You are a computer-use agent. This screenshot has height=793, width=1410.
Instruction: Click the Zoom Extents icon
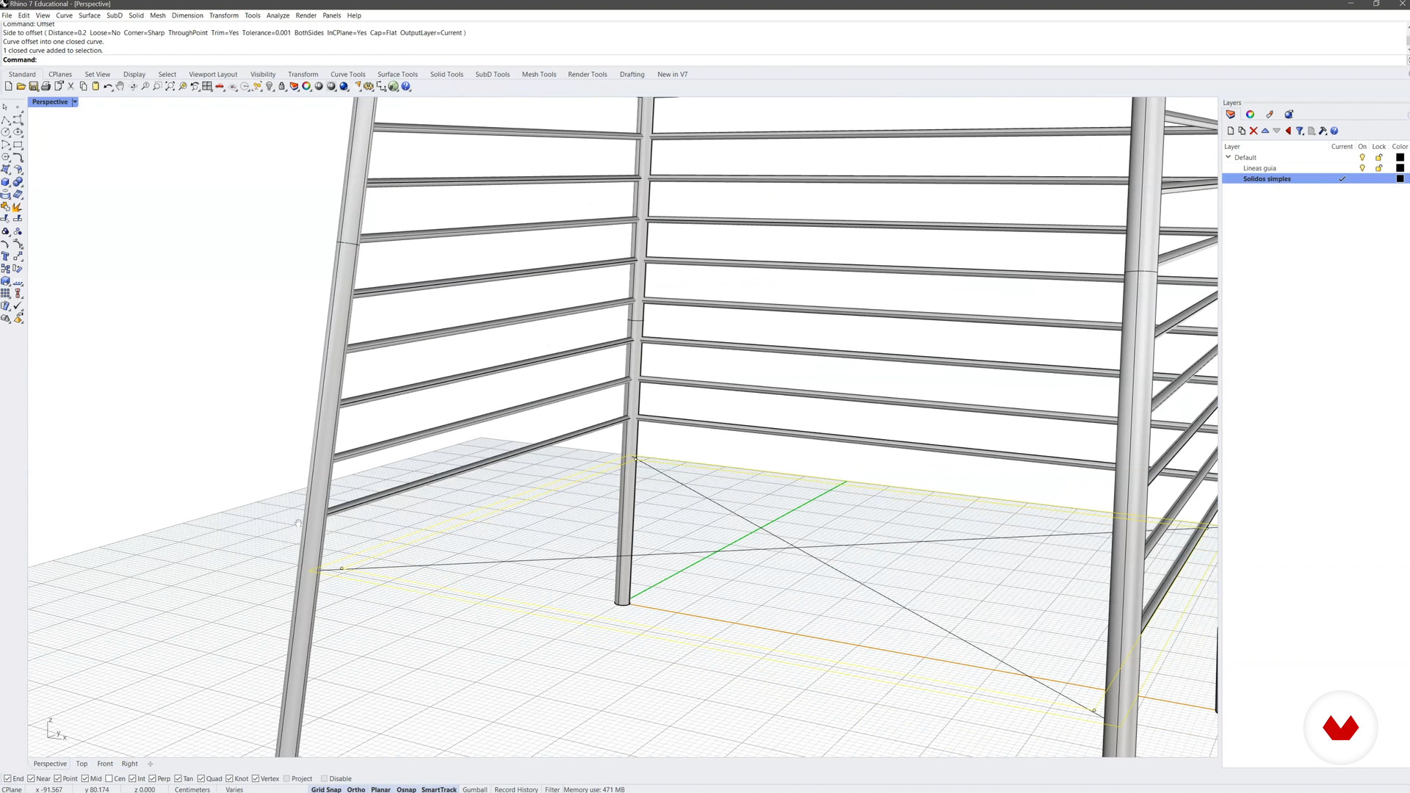170,87
